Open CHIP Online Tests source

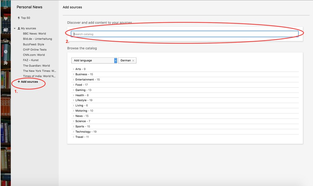pos(35,50)
